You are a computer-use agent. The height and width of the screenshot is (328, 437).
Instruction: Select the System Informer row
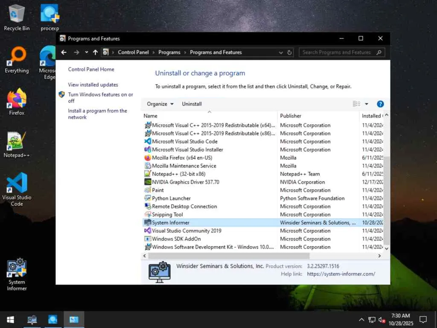click(x=263, y=223)
